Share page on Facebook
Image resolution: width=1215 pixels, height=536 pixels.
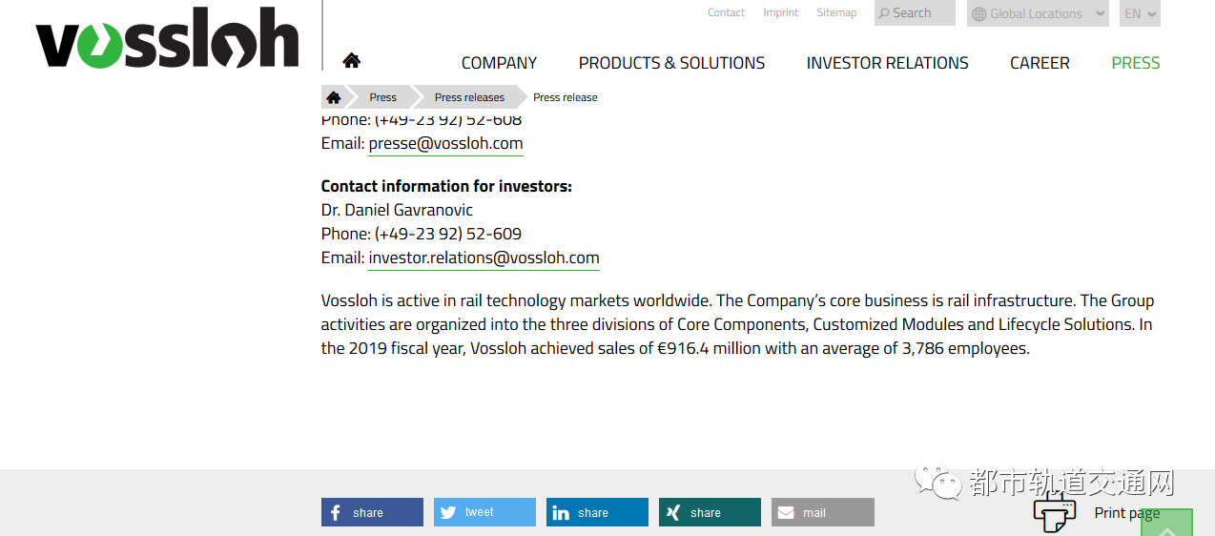[372, 512]
